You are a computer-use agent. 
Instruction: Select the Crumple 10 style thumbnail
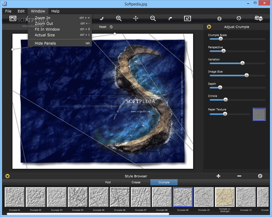click(x=204, y=197)
